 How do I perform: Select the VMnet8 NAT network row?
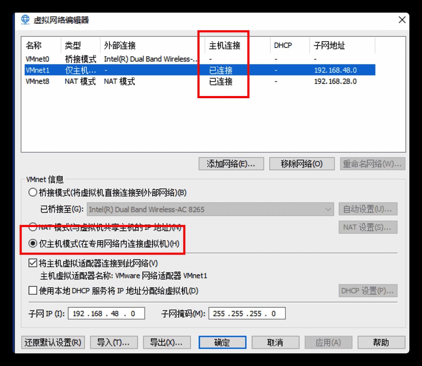click(x=105, y=82)
